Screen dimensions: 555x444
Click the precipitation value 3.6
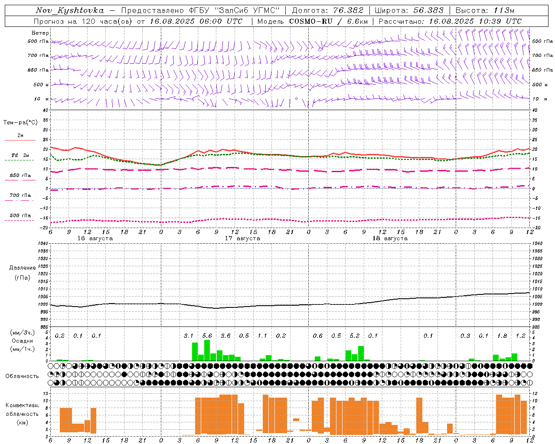[225, 336]
